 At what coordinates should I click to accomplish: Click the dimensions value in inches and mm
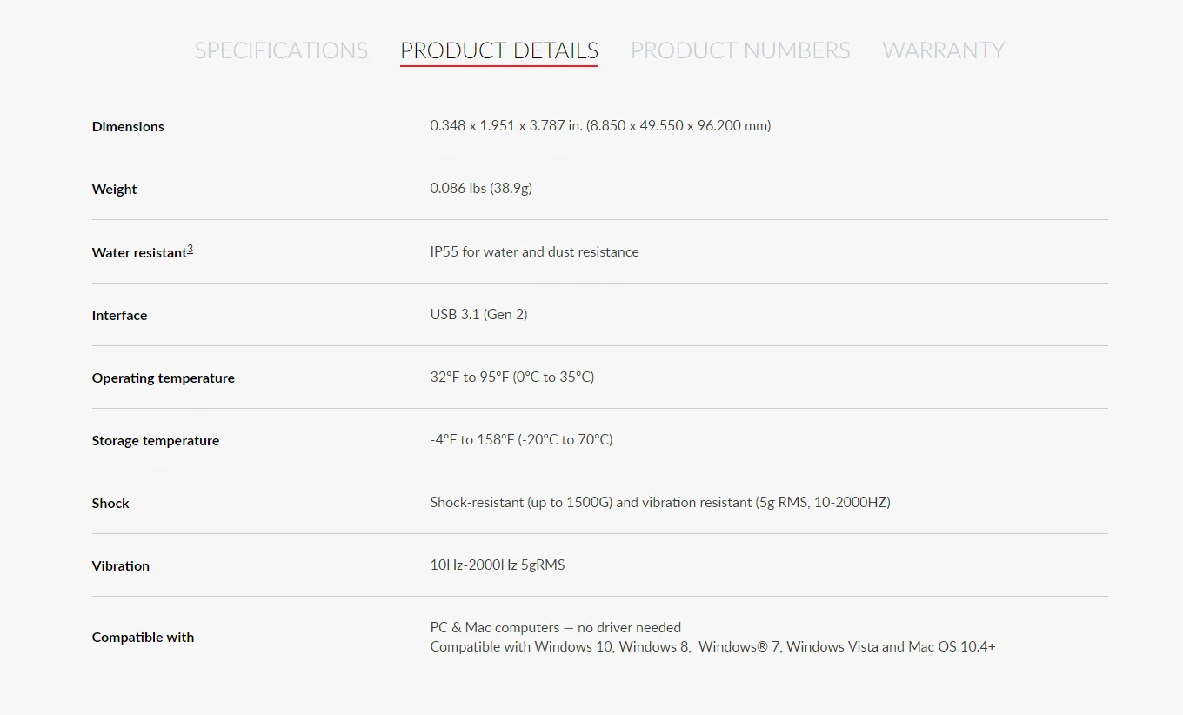600,126
